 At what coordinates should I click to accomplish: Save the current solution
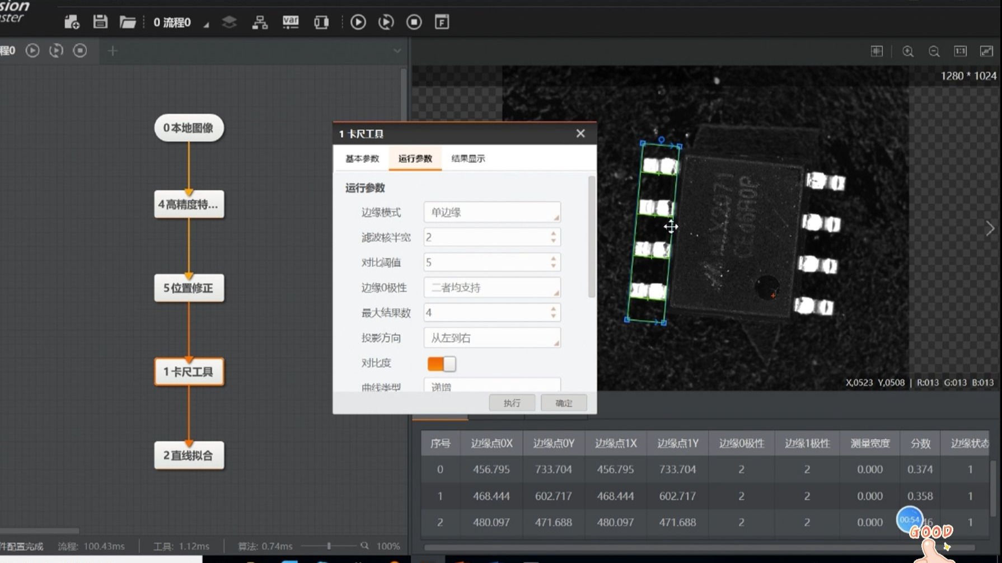(100, 22)
